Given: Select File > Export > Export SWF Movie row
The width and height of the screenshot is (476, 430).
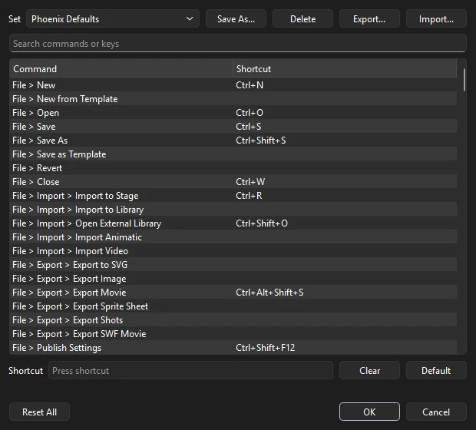Looking at the screenshot, I should (x=233, y=334).
